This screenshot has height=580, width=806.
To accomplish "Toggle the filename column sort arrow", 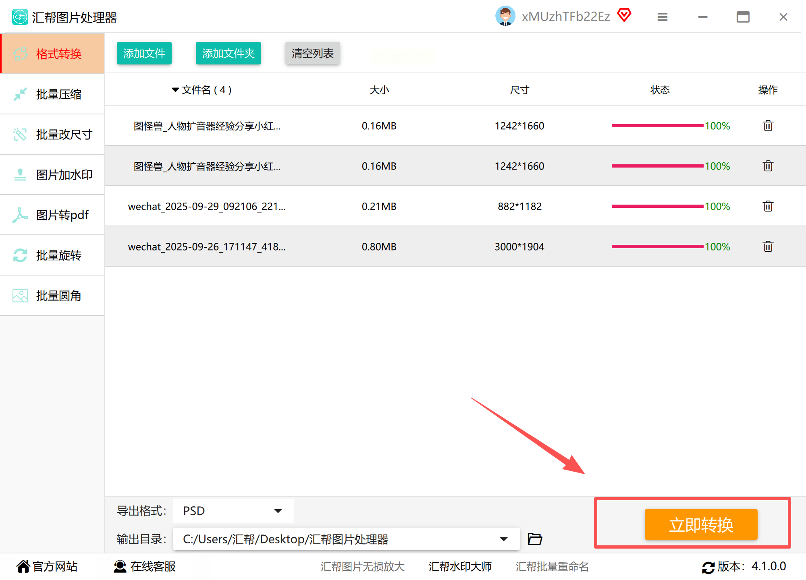I will click(175, 90).
